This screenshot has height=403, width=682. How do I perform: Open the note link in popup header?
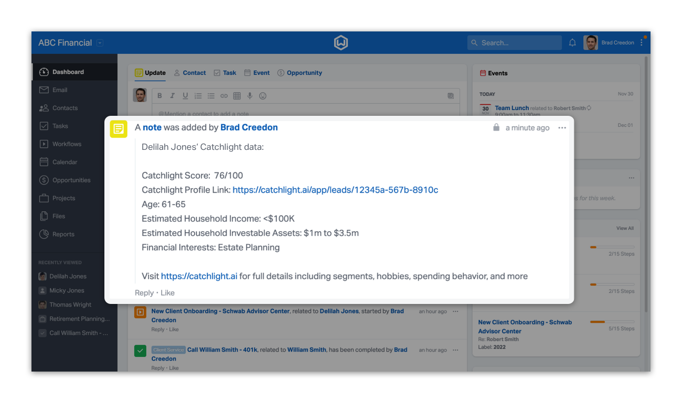coord(152,127)
